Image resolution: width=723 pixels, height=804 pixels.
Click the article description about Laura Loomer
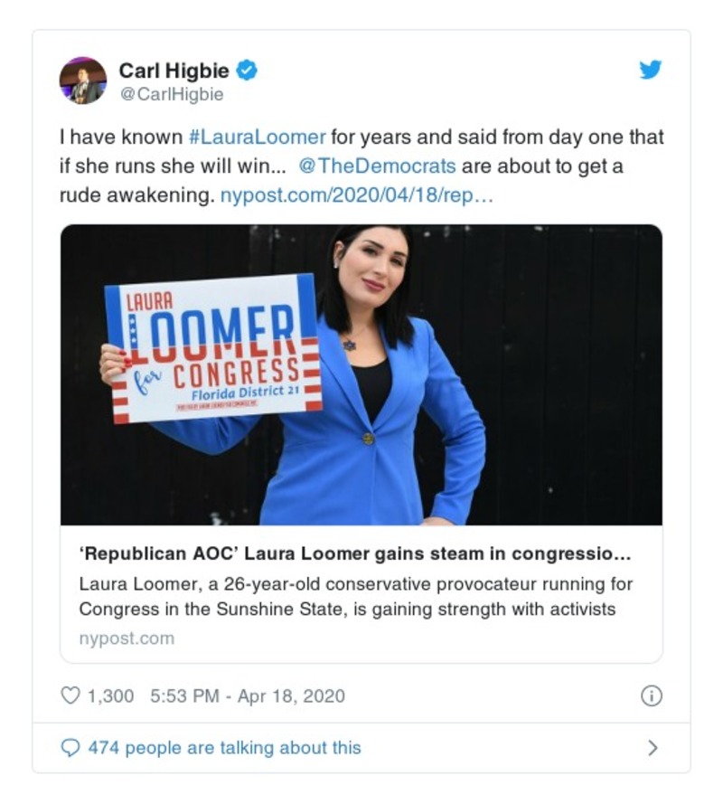coord(355,596)
